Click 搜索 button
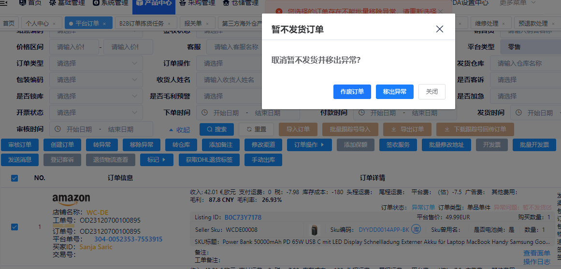The image size is (561, 269). click(x=217, y=129)
